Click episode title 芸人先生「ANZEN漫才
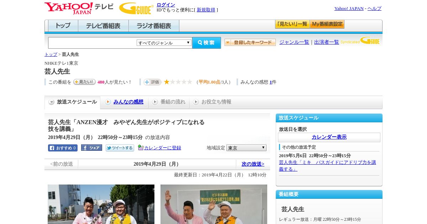Viewport: 427px width, 224px height. (x=126, y=126)
